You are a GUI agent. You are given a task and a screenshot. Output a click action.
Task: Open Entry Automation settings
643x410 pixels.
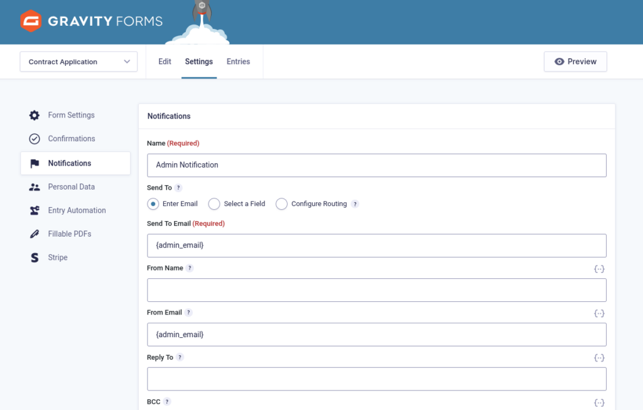point(75,210)
